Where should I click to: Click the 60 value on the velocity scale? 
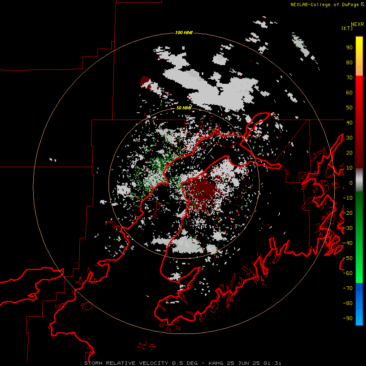349,93
